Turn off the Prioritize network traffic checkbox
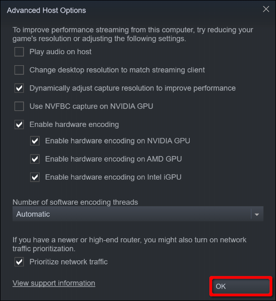 19,262
